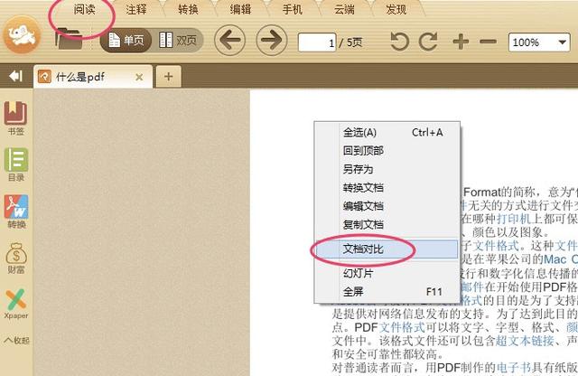Open the 目录 contents panel
Viewport: 578px width, 376px height.
click(16, 164)
